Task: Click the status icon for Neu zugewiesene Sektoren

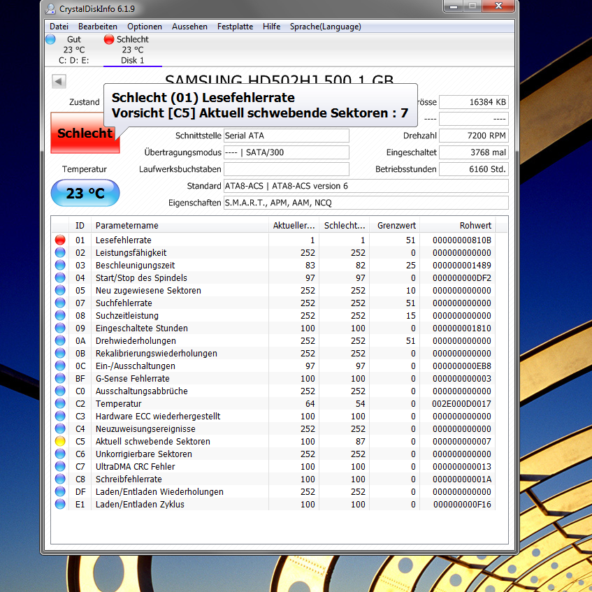Action: point(60,290)
